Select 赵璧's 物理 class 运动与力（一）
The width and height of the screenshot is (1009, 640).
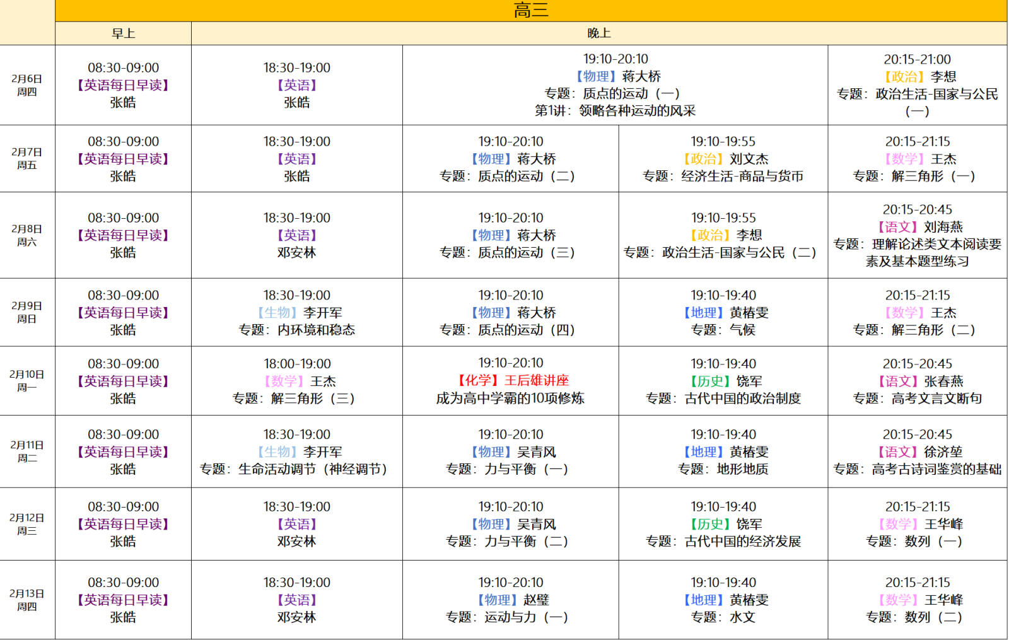510,600
